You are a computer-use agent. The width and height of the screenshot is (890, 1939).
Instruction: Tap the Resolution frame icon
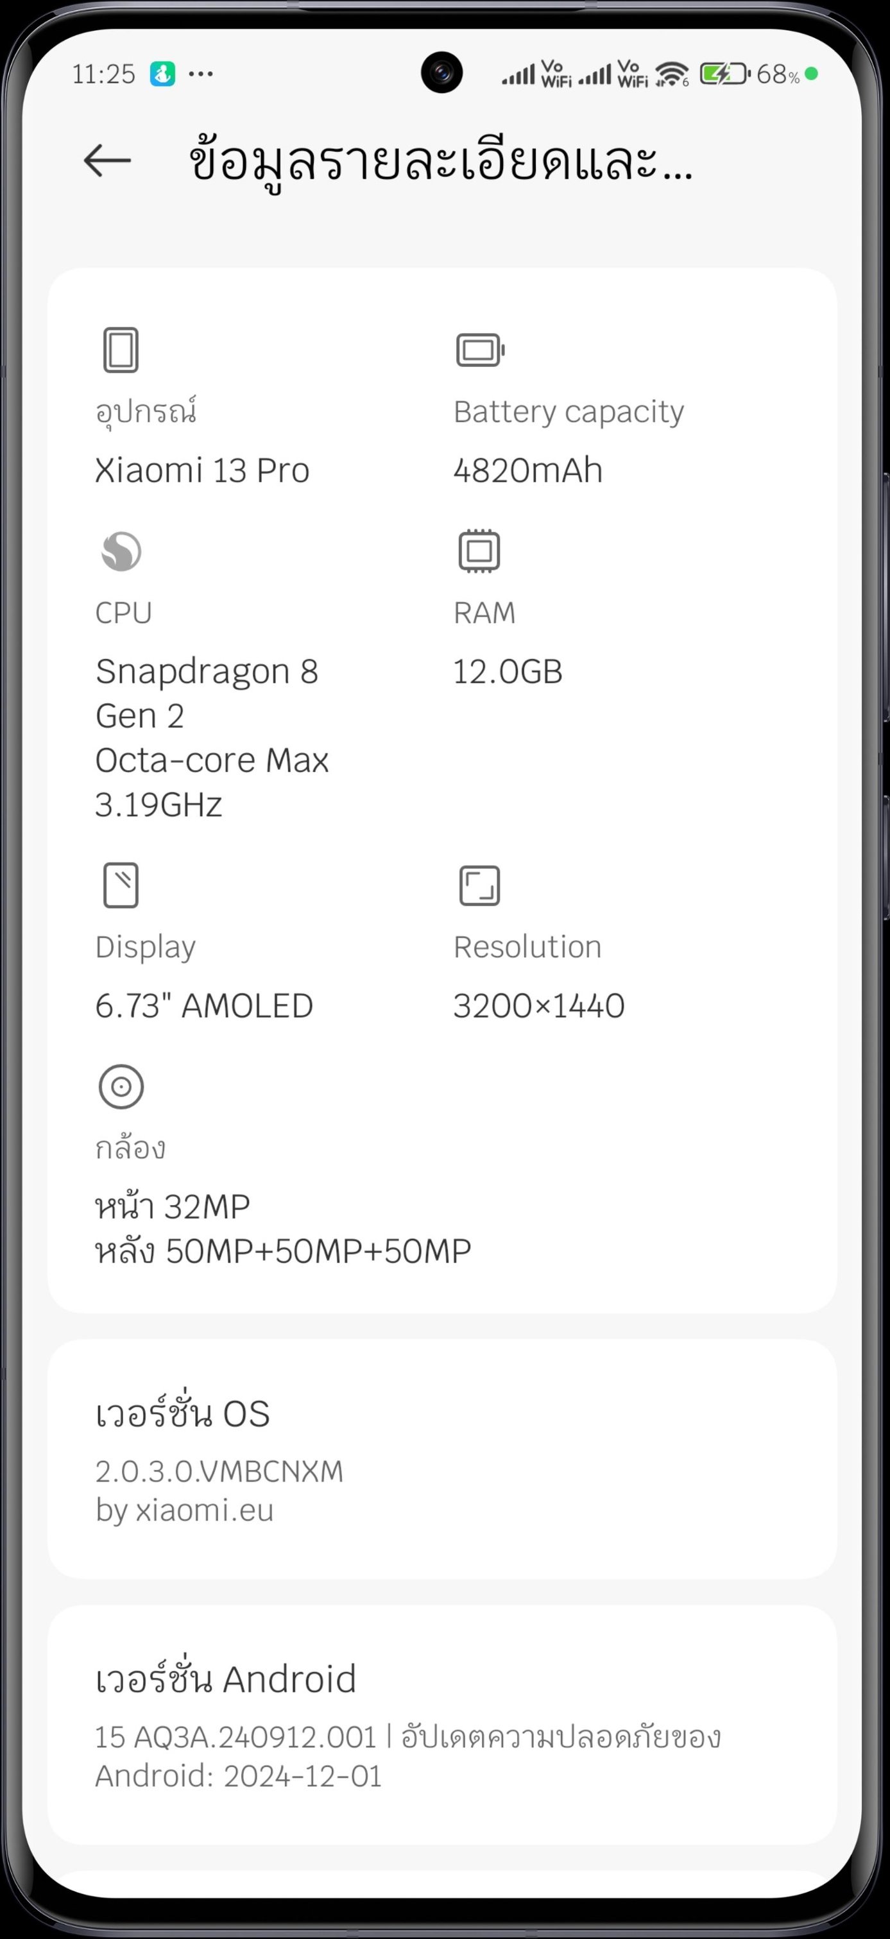[479, 885]
